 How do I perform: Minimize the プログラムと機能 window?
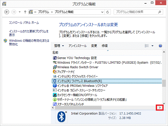click(145, 3)
